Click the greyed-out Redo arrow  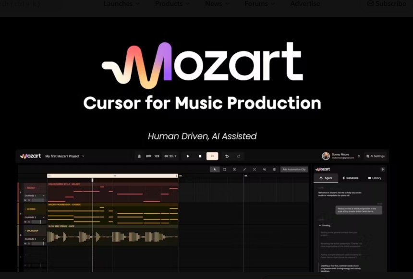click(x=239, y=156)
